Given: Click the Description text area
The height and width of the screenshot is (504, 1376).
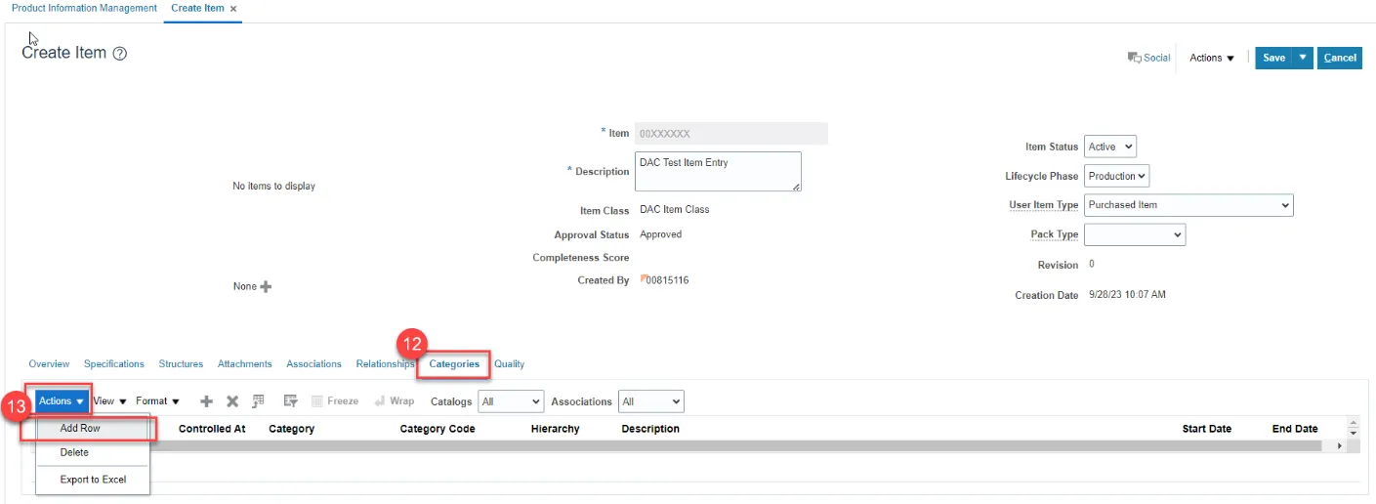Looking at the screenshot, I should [718, 171].
